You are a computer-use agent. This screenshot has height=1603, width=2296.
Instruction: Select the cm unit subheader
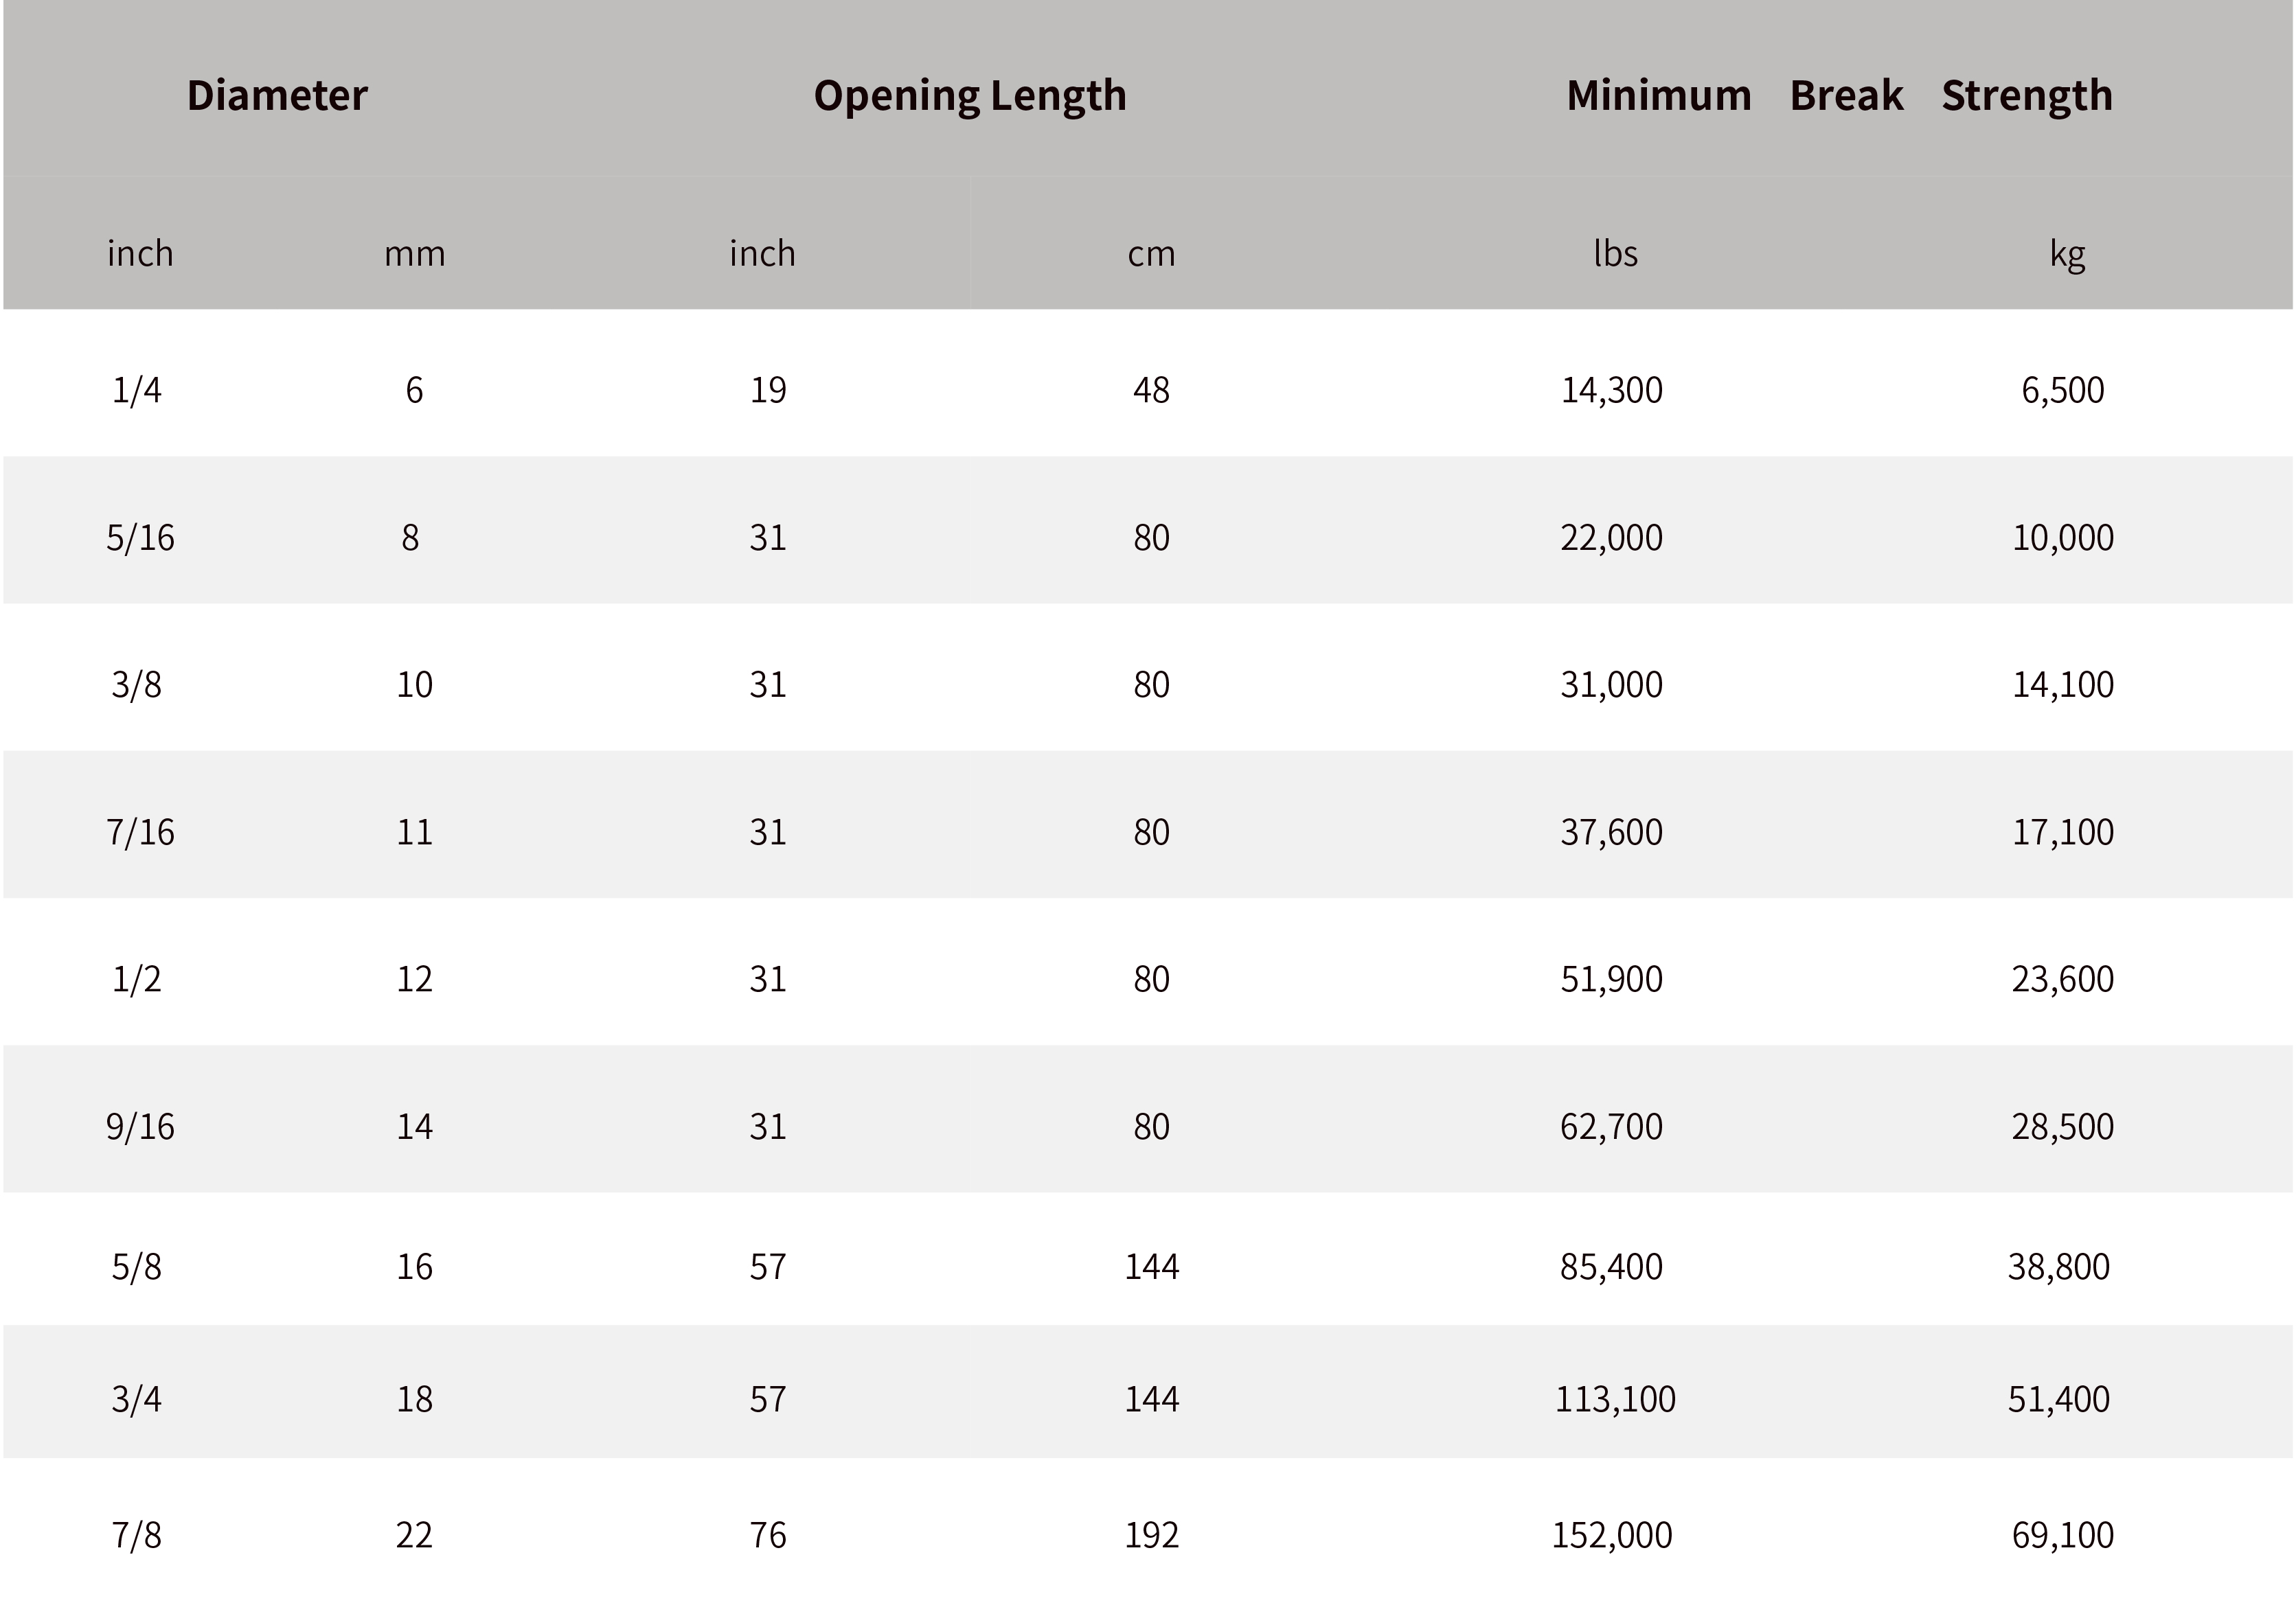[x=1151, y=255]
